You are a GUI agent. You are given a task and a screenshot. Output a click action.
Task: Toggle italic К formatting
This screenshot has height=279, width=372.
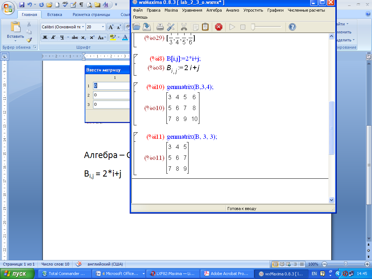(x=53, y=37)
